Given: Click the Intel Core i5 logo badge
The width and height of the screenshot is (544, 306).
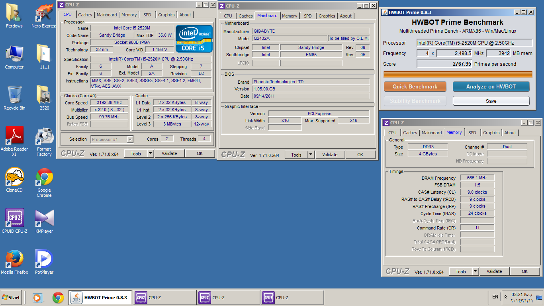Looking at the screenshot, I should pyautogui.click(x=194, y=39).
